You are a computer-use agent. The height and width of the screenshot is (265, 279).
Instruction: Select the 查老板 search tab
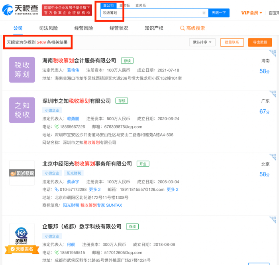click(124, 6)
